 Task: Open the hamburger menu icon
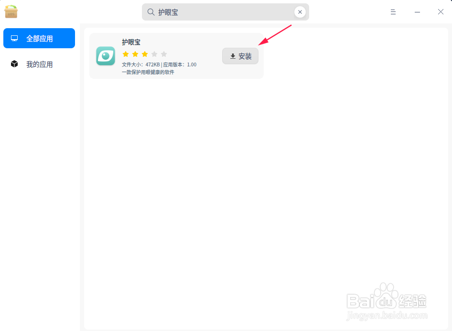click(x=393, y=11)
